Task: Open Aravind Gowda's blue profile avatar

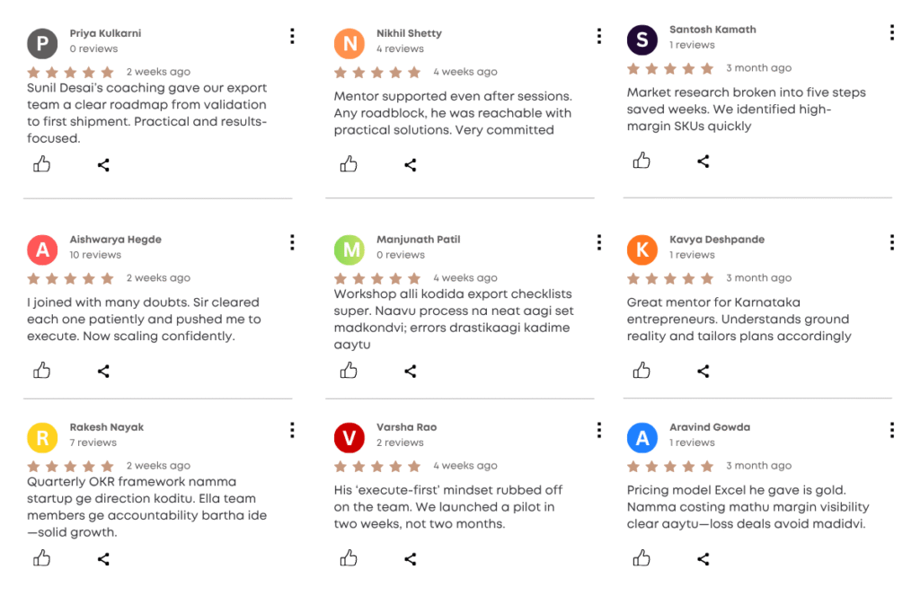Action: point(641,437)
